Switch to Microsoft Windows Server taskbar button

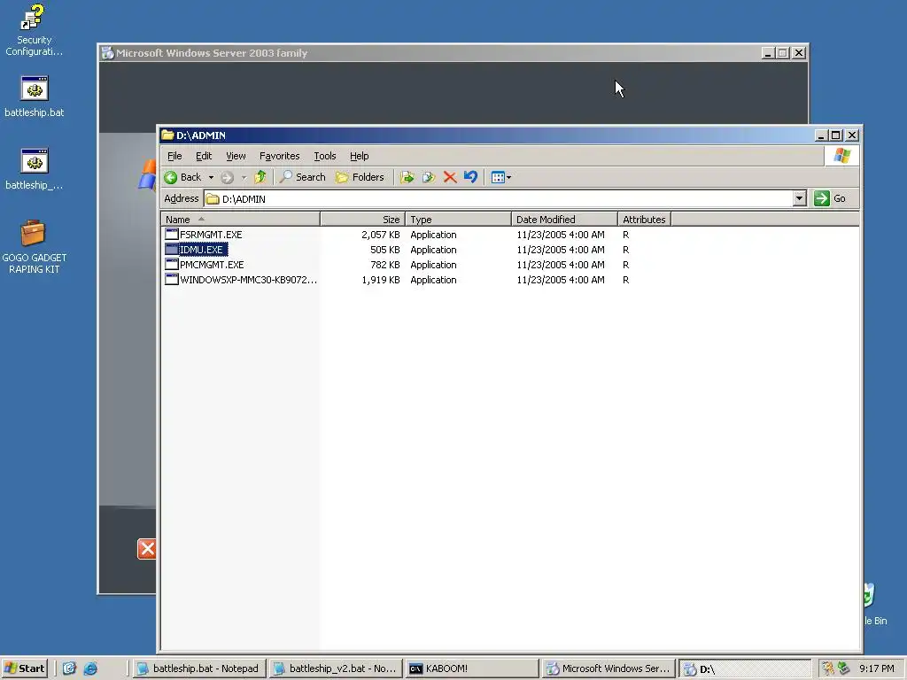pyautogui.click(x=609, y=668)
